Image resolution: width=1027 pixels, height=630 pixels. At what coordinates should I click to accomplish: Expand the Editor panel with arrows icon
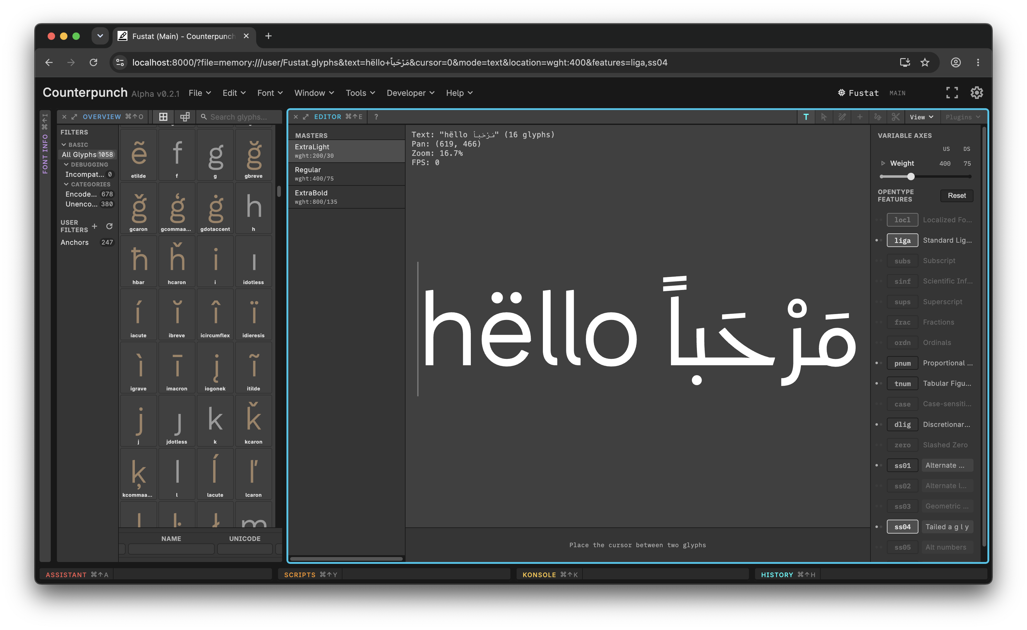(306, 117)
